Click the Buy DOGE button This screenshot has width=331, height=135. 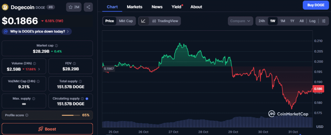[315, 5]
